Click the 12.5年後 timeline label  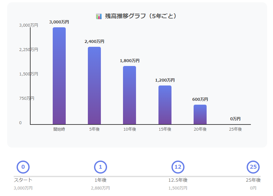178,180
